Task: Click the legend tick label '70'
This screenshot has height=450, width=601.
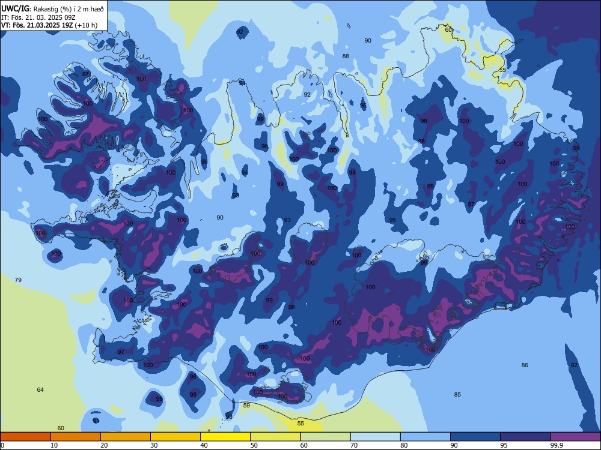Action: (354, 445)
